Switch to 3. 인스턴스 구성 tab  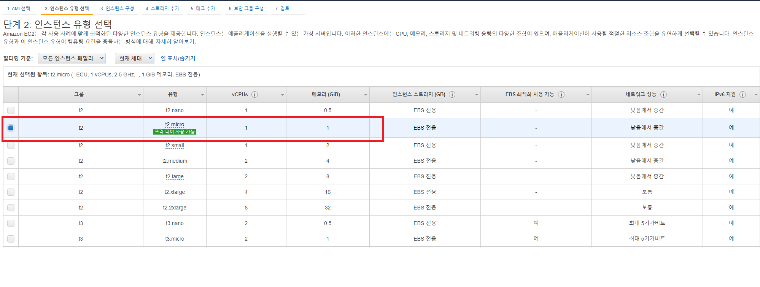click(117, 8)
